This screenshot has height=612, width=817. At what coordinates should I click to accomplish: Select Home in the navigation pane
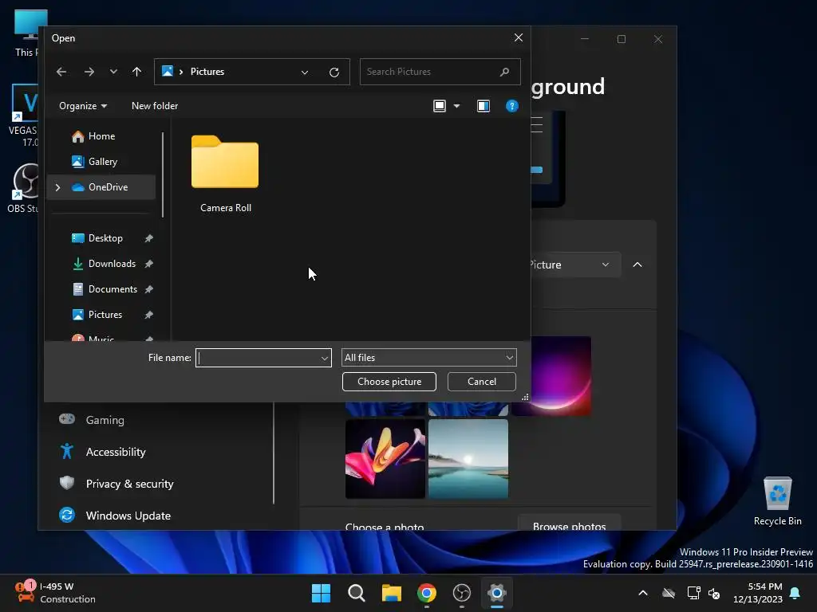coord(101,136)
